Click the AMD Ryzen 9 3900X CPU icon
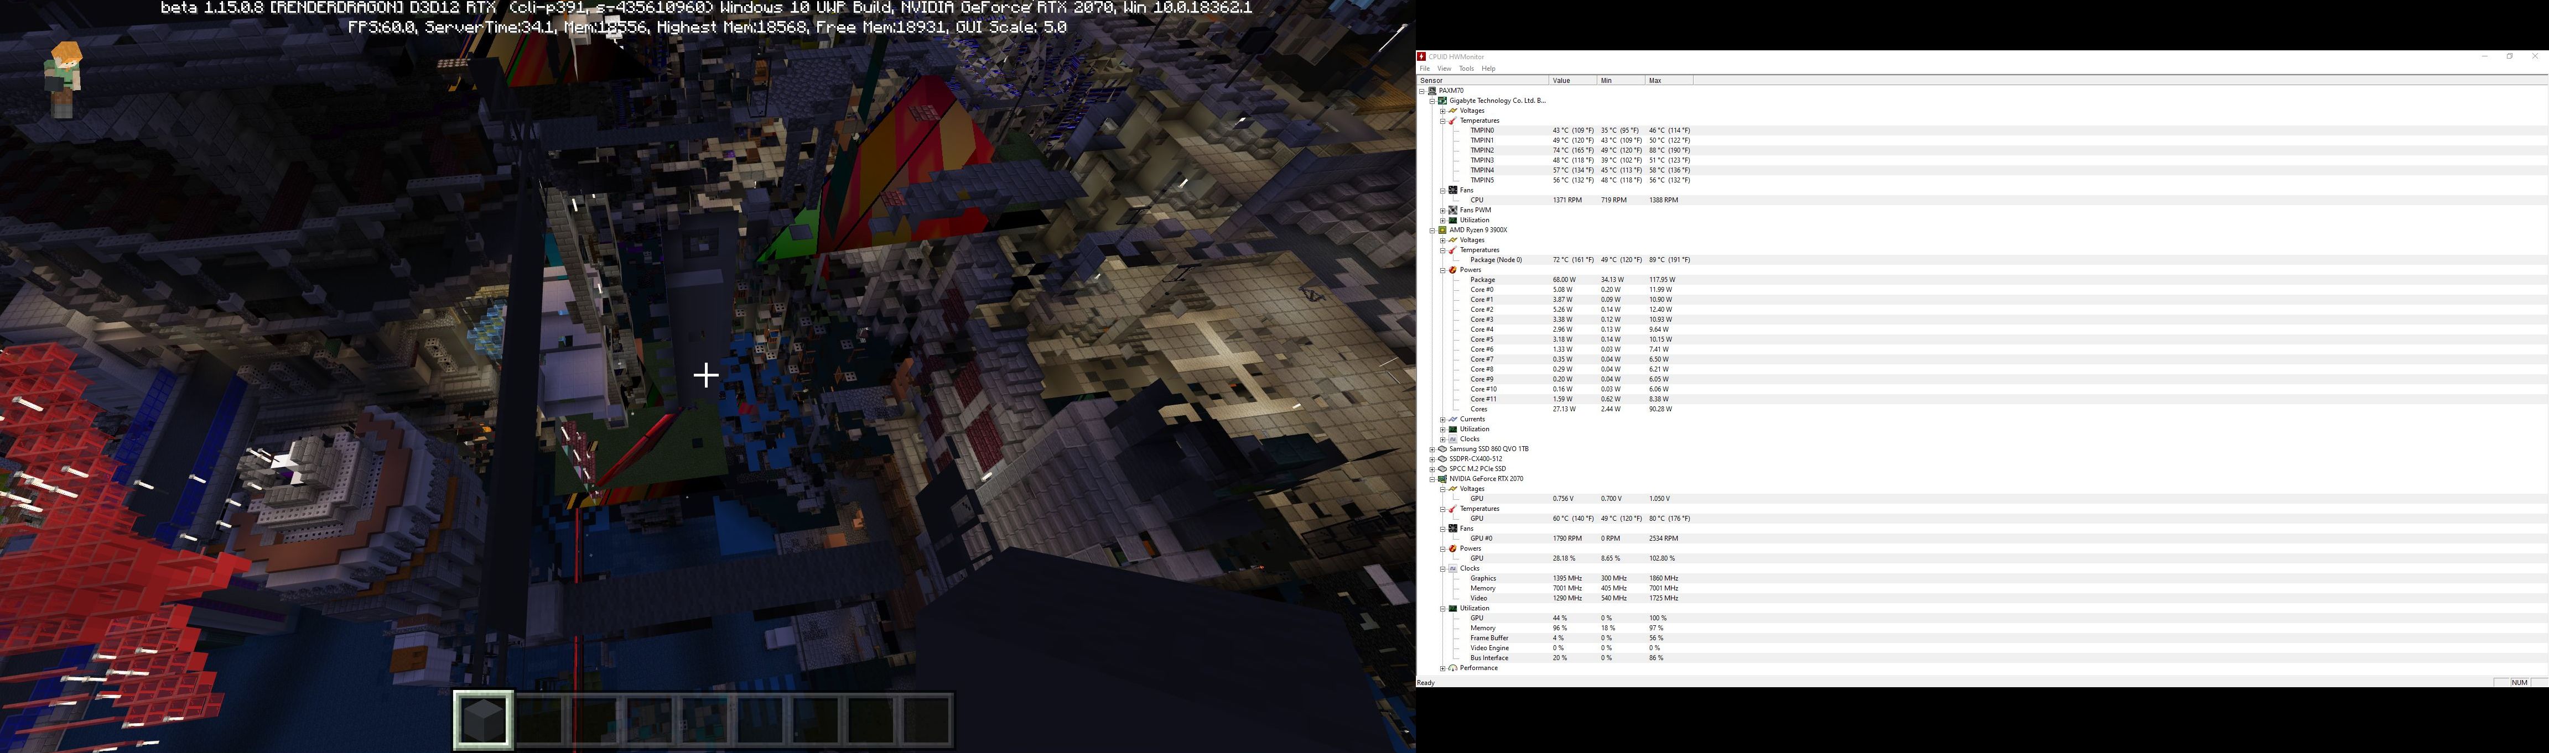The height and width of the screenshot is (753, 2549). click(1443, 230)
